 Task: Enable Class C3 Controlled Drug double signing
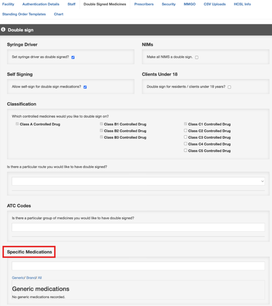[x=185, y=137]
